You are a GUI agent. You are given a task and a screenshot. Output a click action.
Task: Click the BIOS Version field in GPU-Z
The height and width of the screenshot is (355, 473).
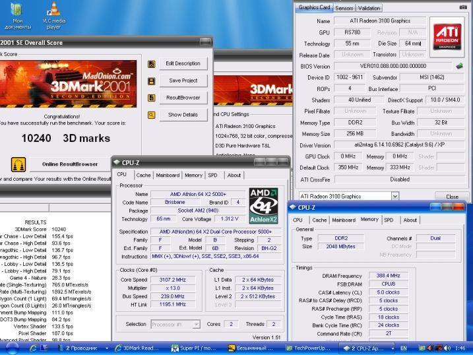[393, 66]
